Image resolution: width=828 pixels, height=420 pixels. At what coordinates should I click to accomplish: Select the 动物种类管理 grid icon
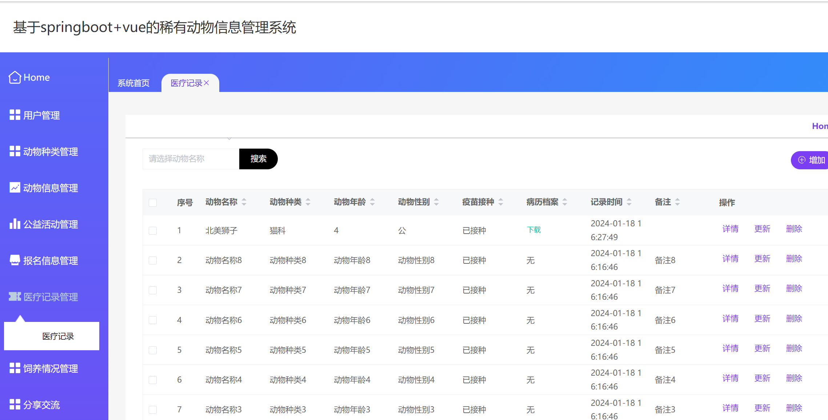[x=15, y=151]
